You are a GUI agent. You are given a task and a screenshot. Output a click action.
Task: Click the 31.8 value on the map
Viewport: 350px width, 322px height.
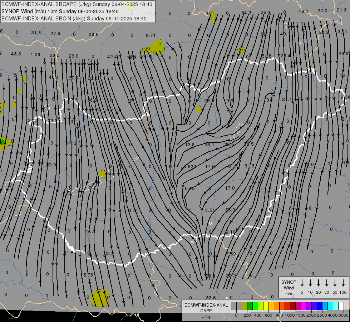pyautogui.click(x=36, y=33)
